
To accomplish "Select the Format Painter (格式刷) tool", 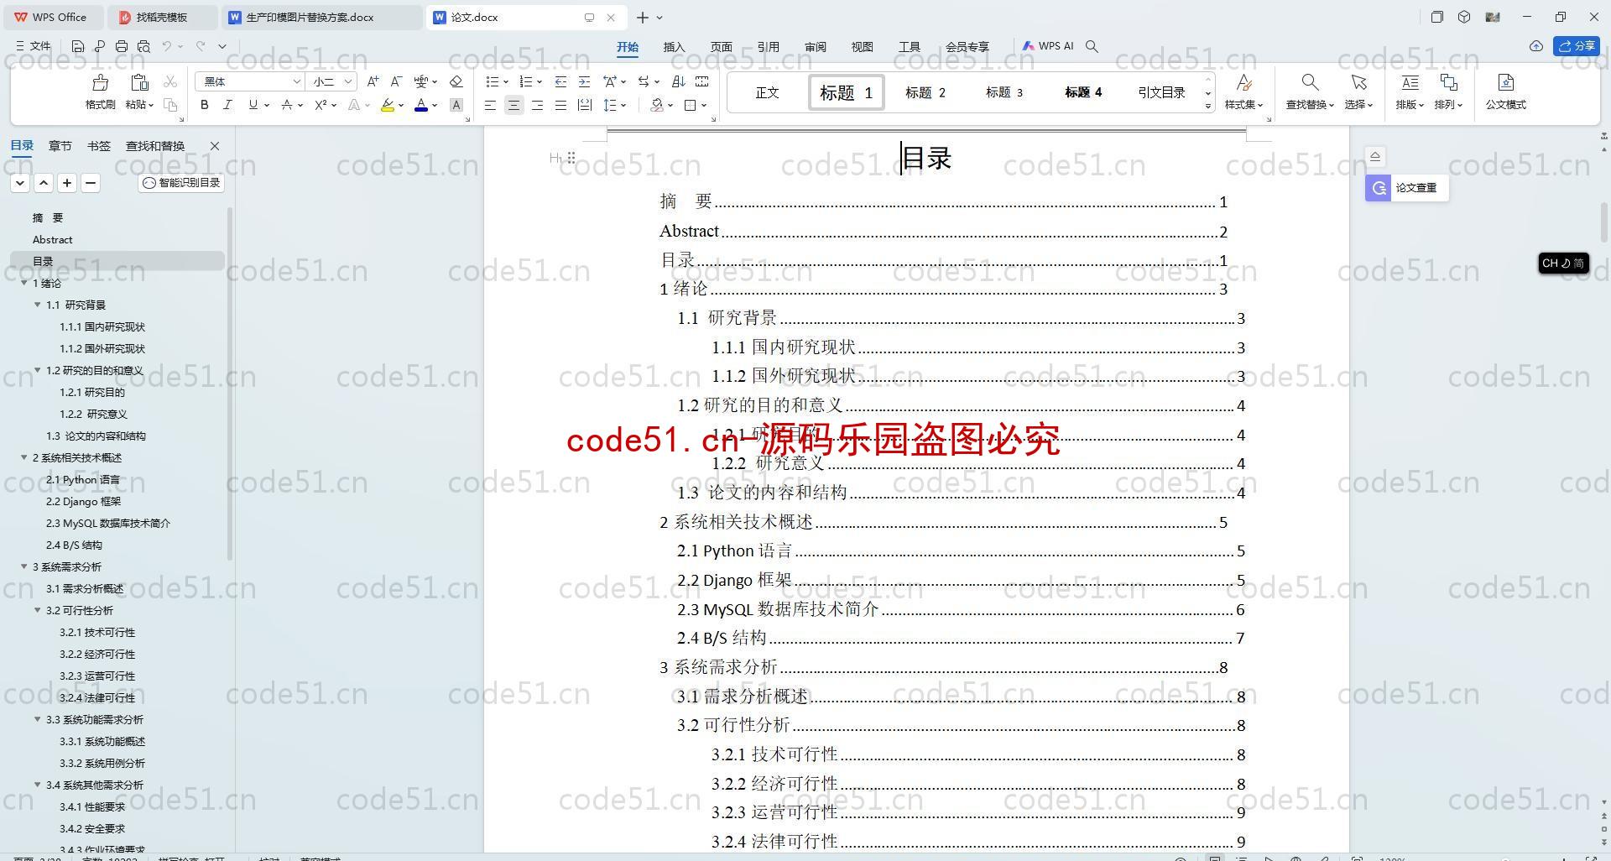I will (x=100, y=91).
